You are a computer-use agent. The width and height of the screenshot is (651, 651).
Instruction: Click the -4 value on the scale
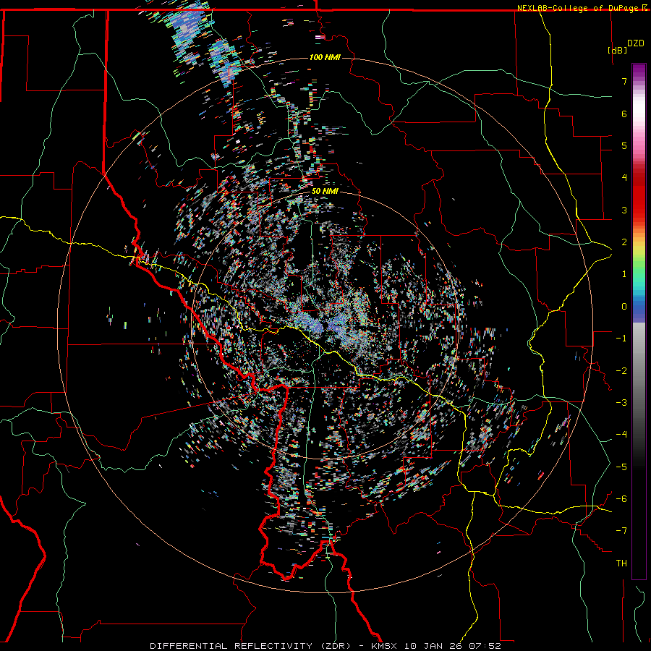(x=621, y=435)
